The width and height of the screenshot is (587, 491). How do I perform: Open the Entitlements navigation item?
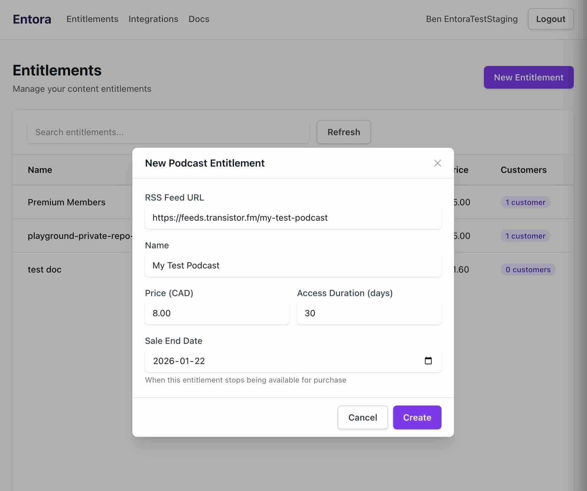[x=92, y=19]
